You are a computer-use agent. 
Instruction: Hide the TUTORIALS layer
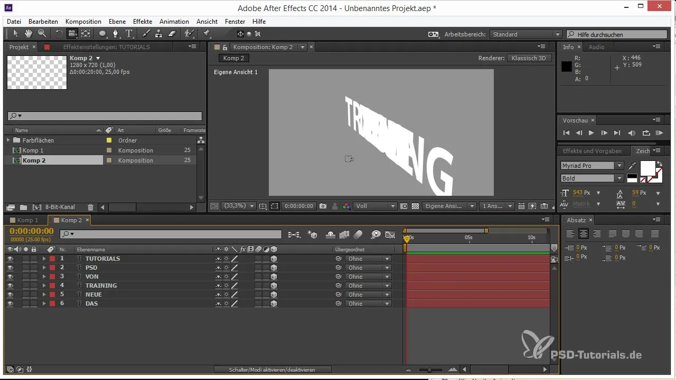10,259
